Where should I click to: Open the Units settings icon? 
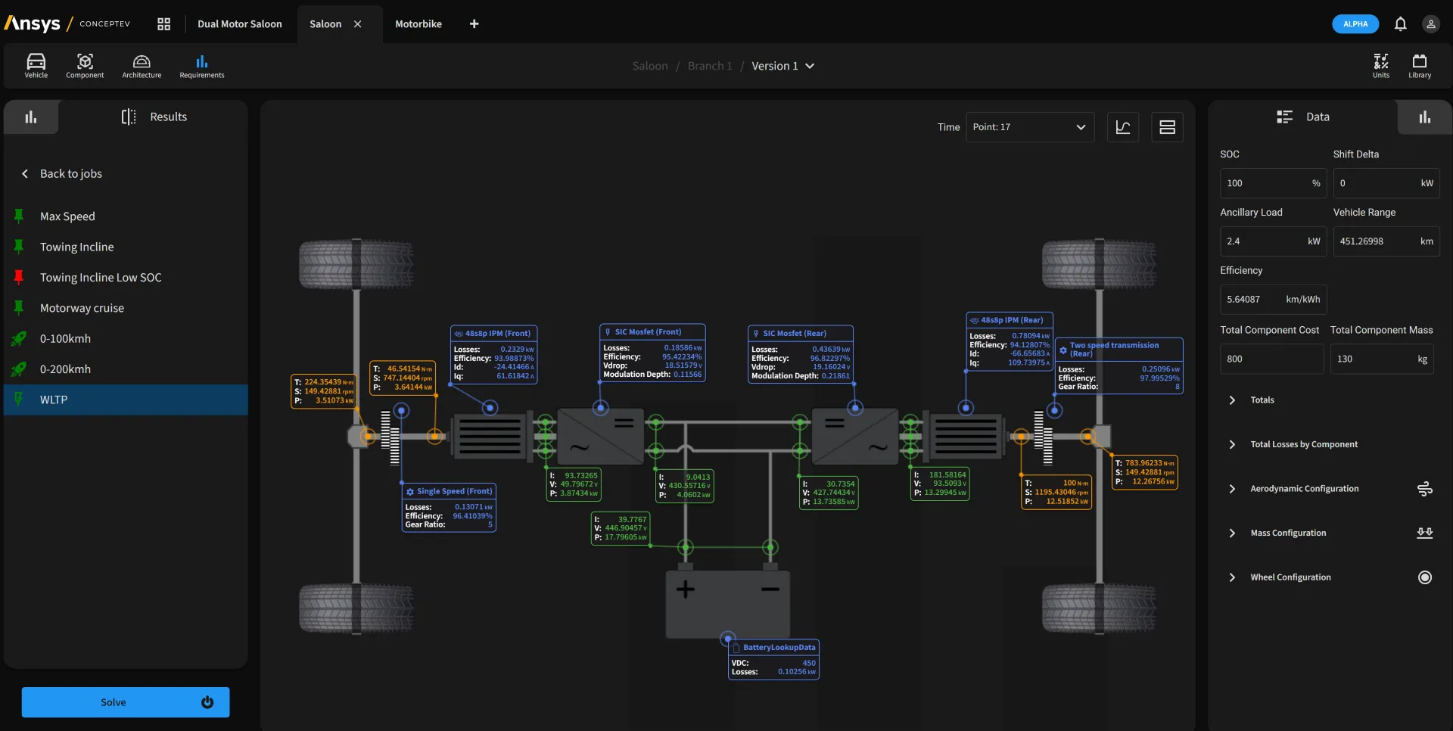coord(1380,66)
